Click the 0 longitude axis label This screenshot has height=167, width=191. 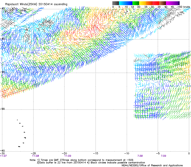pos(189,153)
